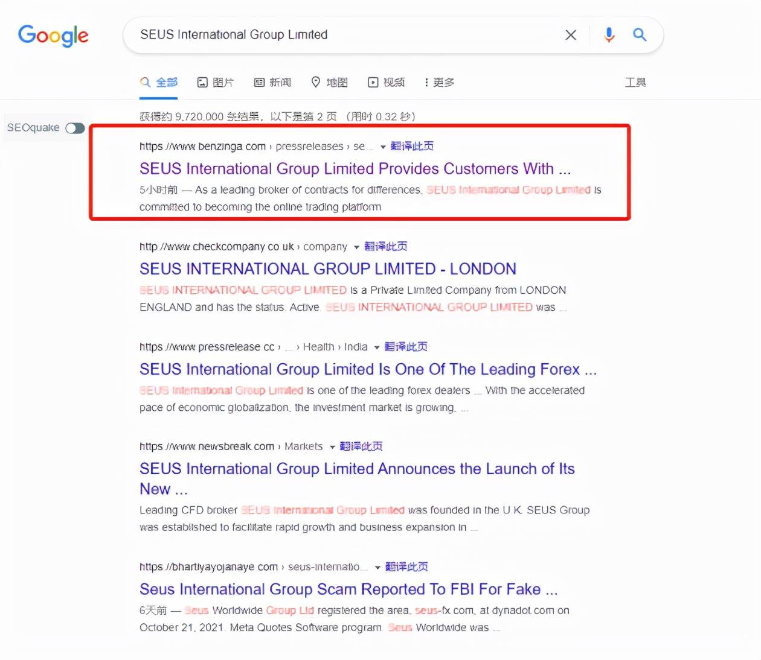Start voice search with microphone icon

click(x=609, y=35)
